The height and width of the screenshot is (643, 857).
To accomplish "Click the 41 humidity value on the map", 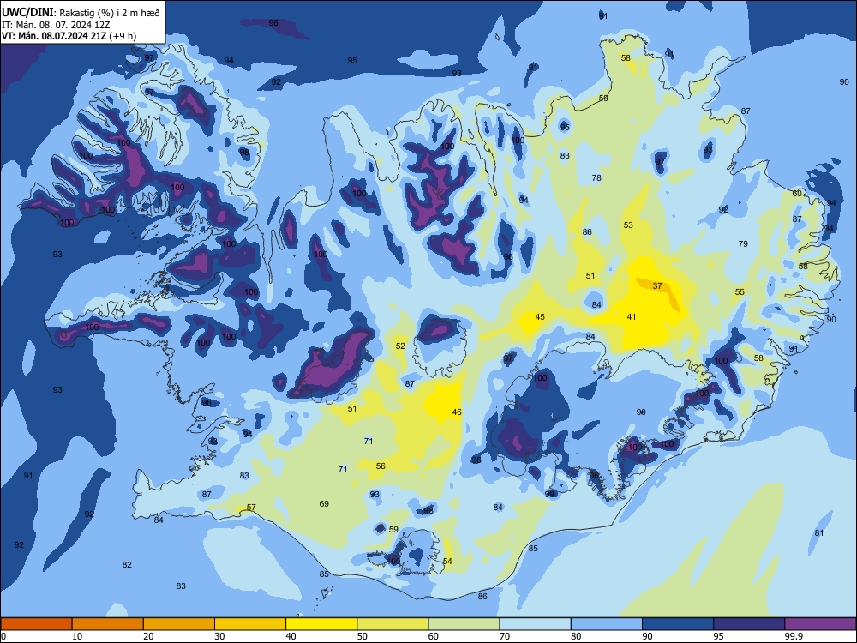I will pyautogui.click(x=632, y=316).
